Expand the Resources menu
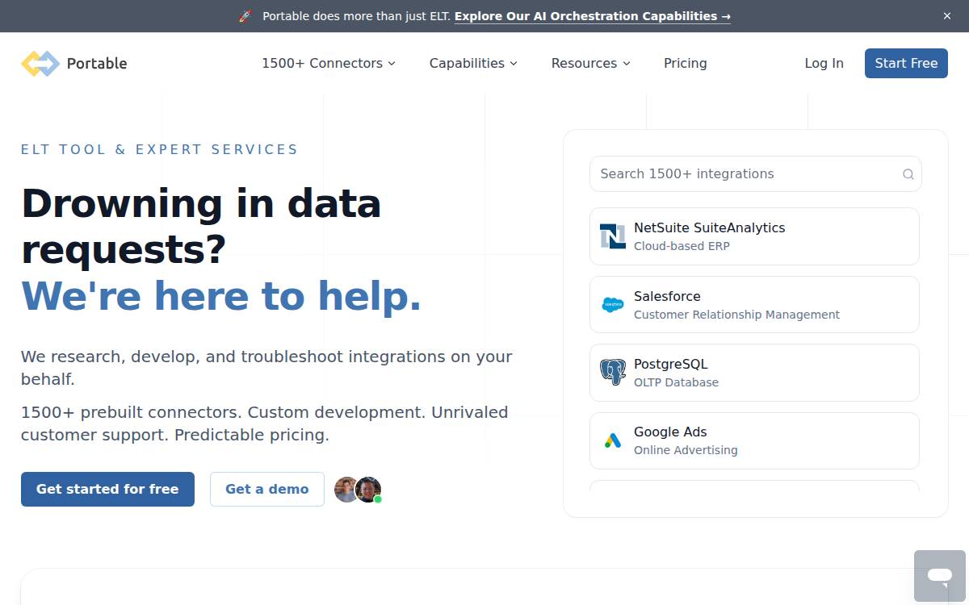Image resolution: width=969 pixels, height=605 pixels. pyautogui.click(x=590, y=63)
